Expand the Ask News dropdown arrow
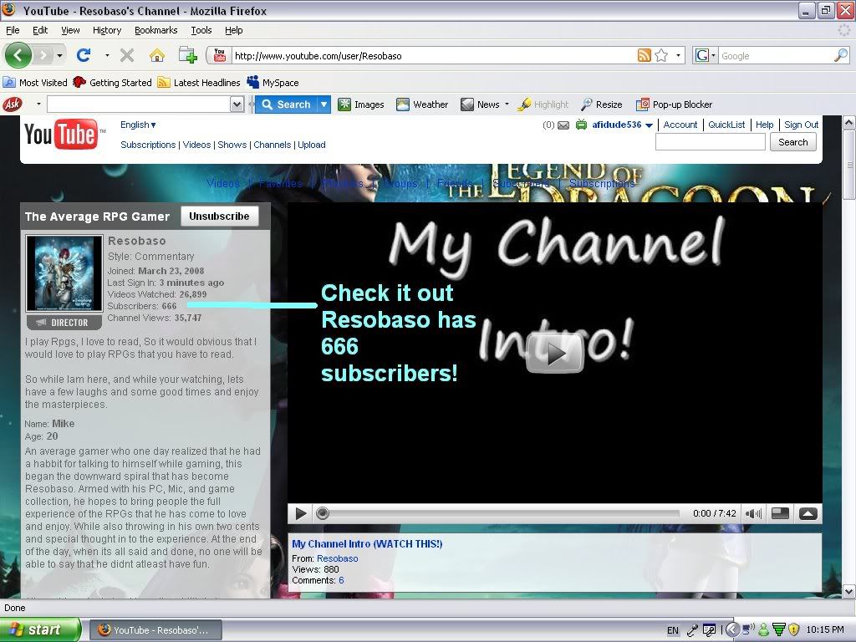The image size is (856, 642). 507,104
